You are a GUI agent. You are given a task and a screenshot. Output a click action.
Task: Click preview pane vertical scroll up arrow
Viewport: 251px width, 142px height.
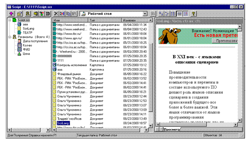tap(240, 26)
